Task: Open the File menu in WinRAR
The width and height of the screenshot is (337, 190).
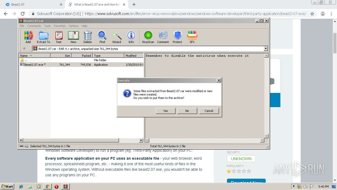Action: point(22,26)
